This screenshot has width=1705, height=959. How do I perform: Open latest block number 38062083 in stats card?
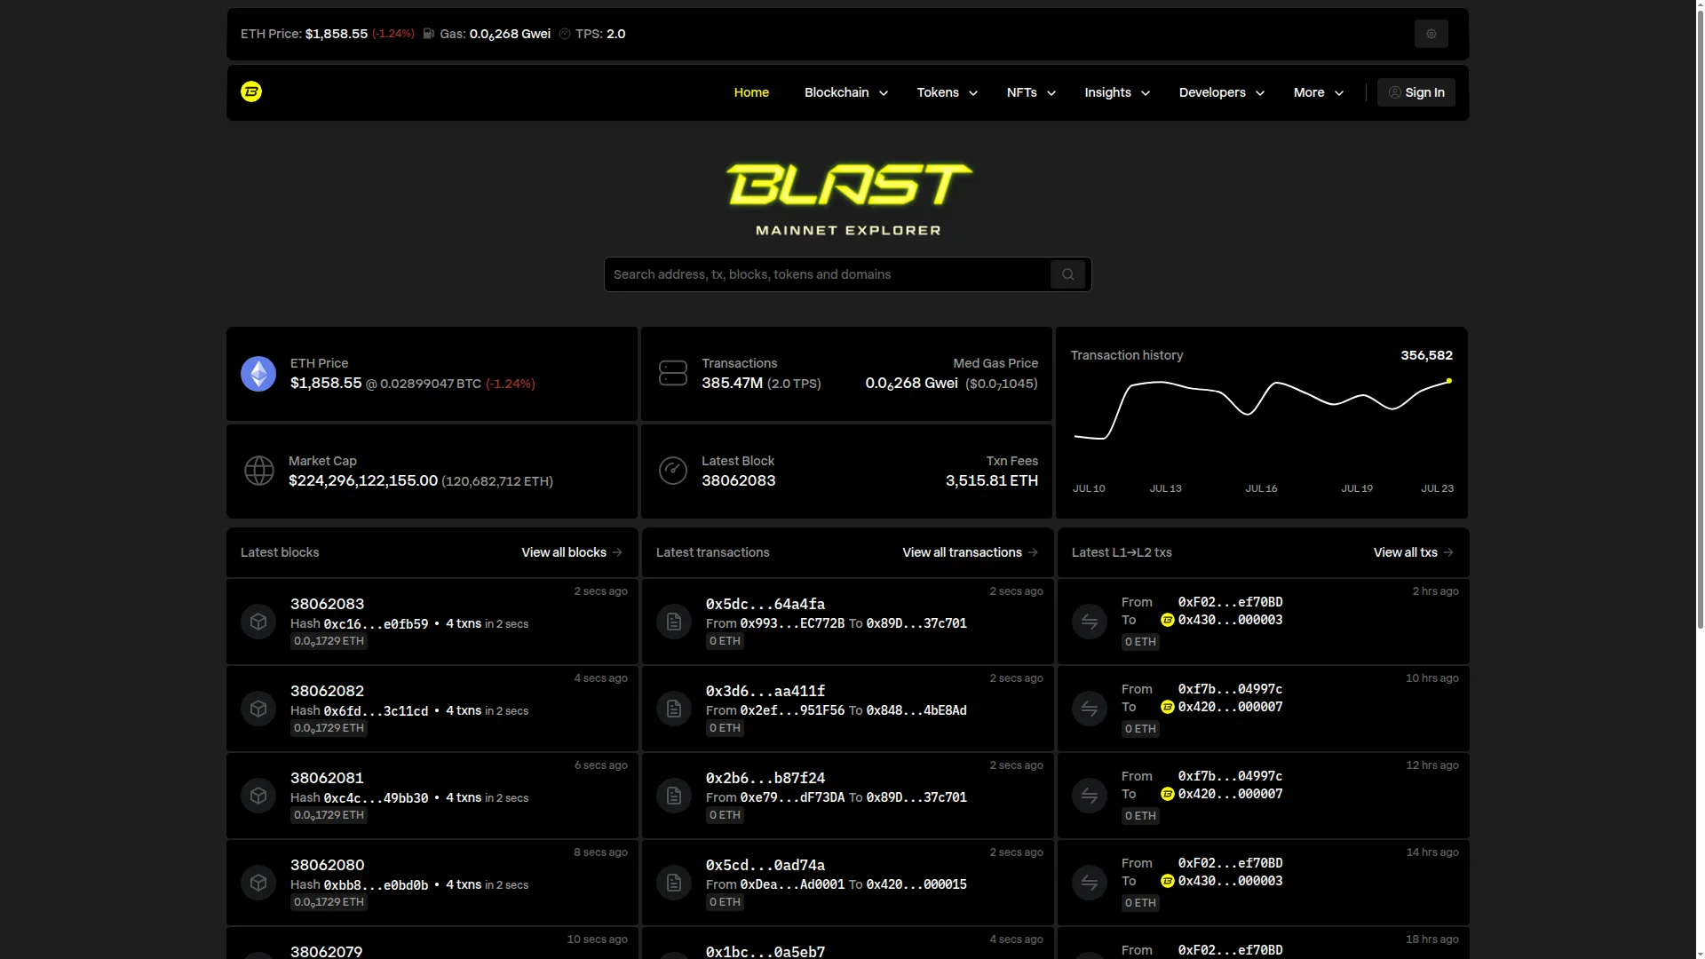click(738, 480)
